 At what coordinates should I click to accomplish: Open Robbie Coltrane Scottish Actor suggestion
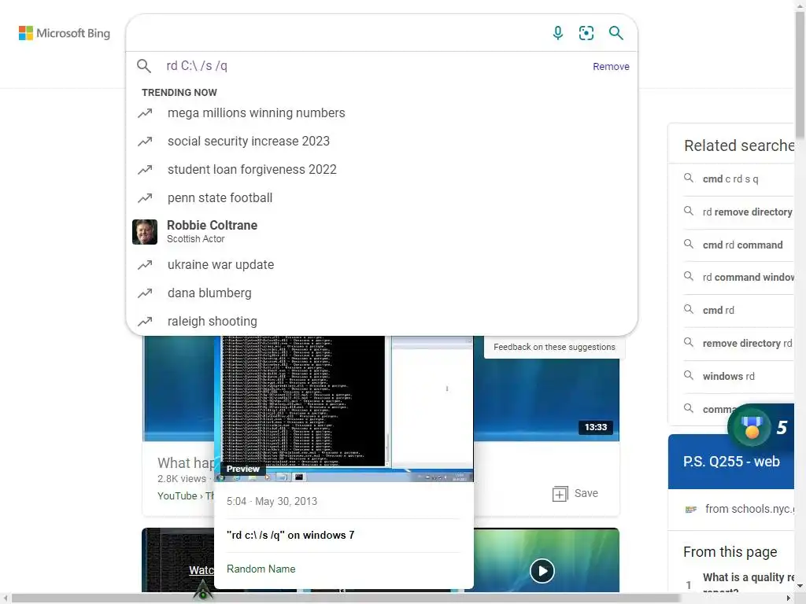[x=382, y=232]
